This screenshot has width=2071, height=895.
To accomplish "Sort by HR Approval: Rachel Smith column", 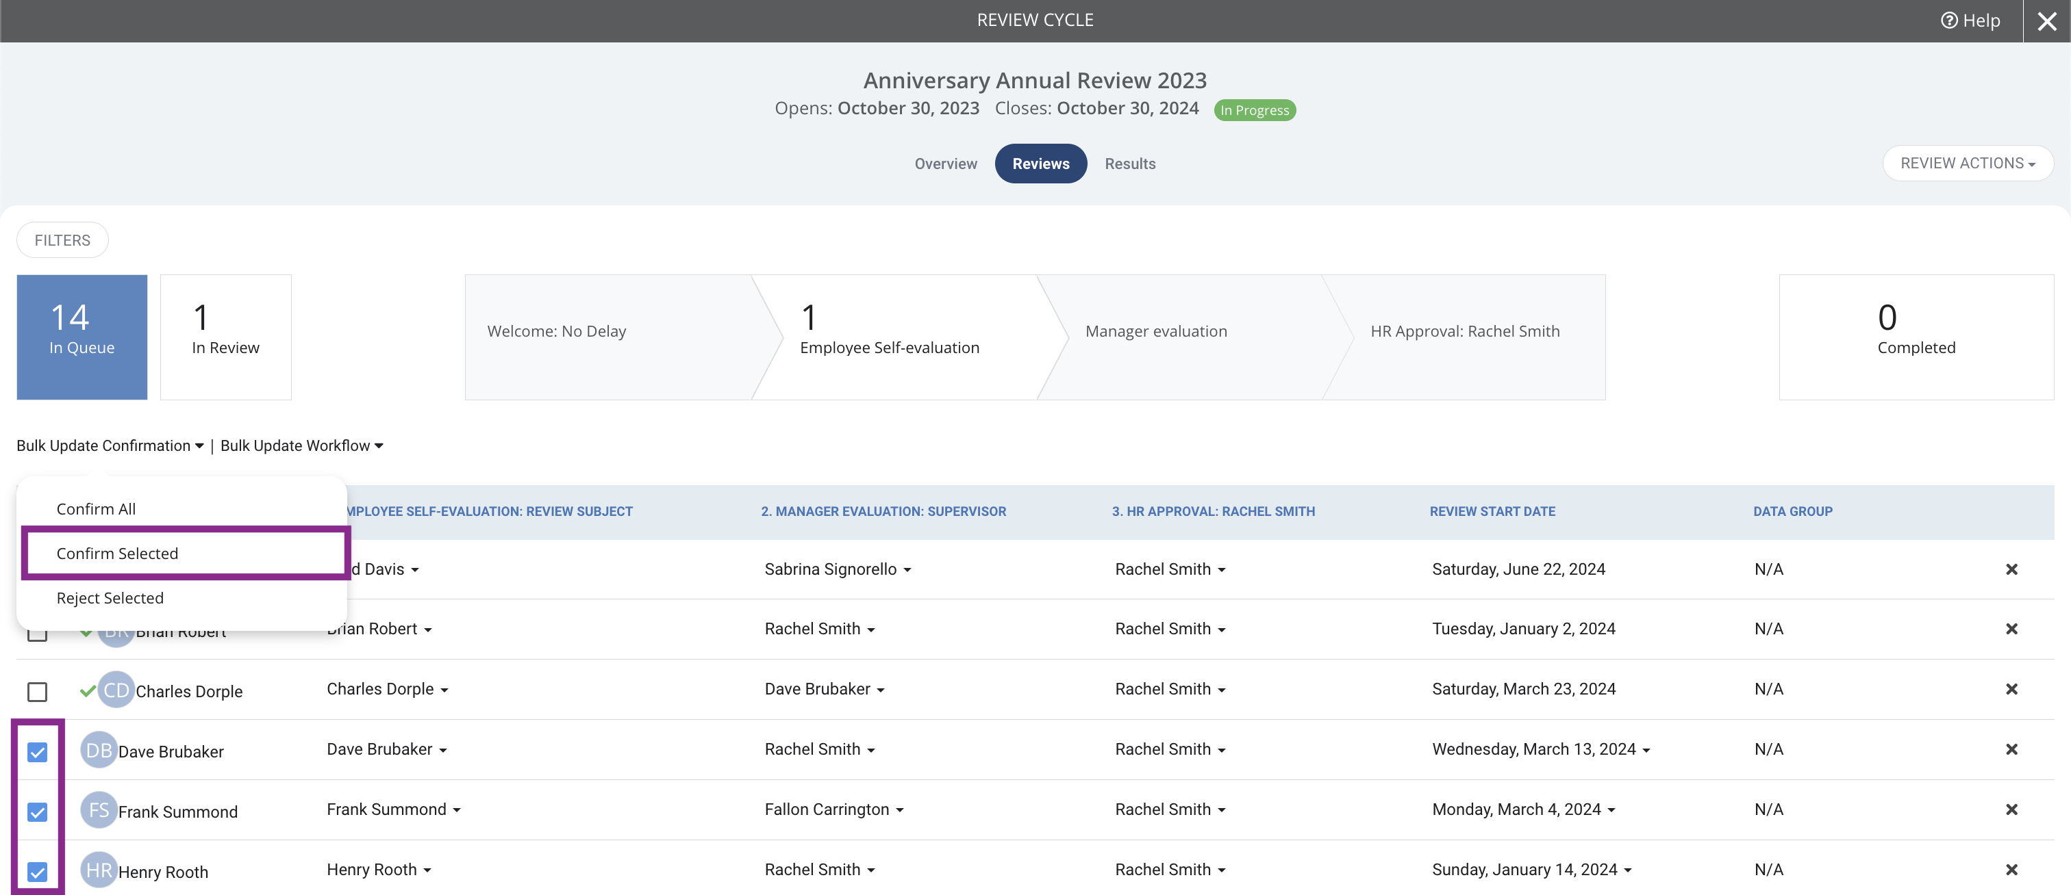I will pyautogui.click(x=1213, y=512).
